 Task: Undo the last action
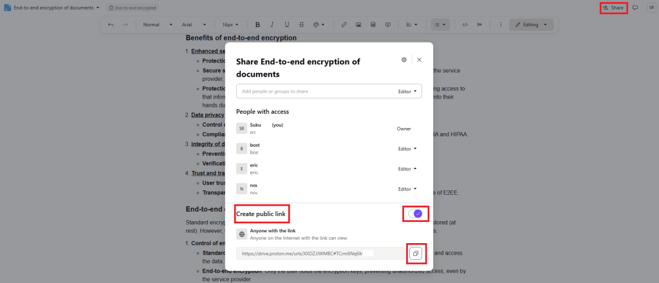point(111,25)
